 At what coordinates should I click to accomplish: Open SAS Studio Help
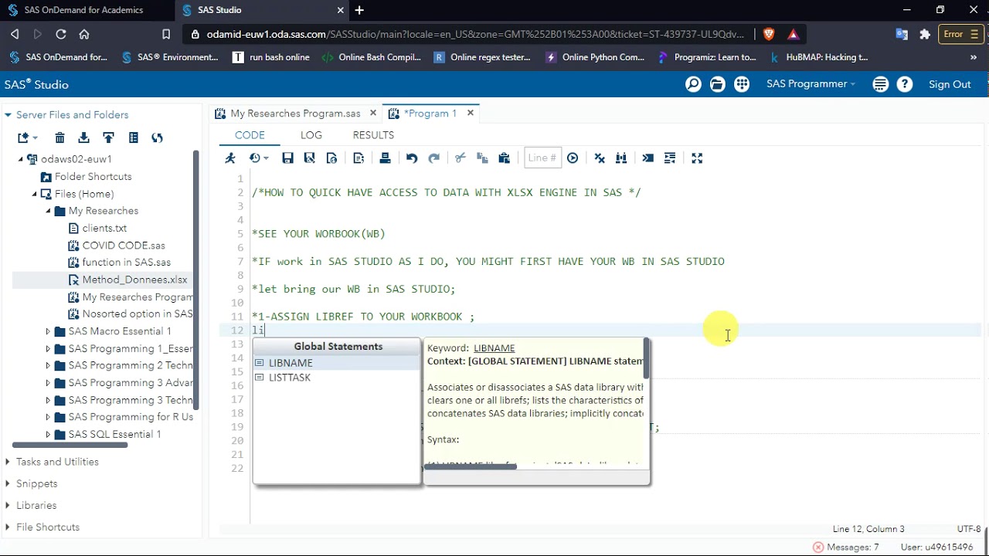click(x=905, y=85)
